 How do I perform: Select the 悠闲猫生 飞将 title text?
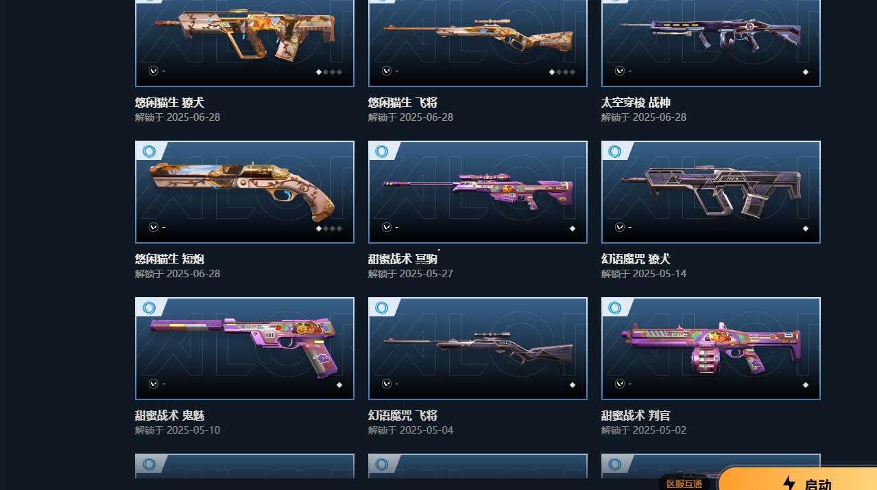pos(403,103)
